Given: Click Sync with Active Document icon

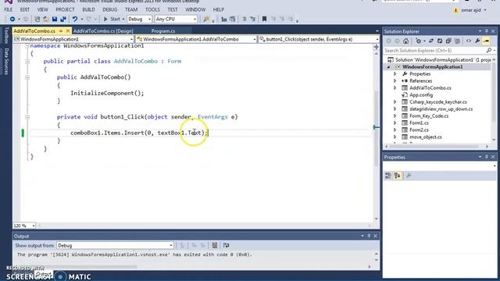Looking at the screenshot, I should click(x=431, y=41).
